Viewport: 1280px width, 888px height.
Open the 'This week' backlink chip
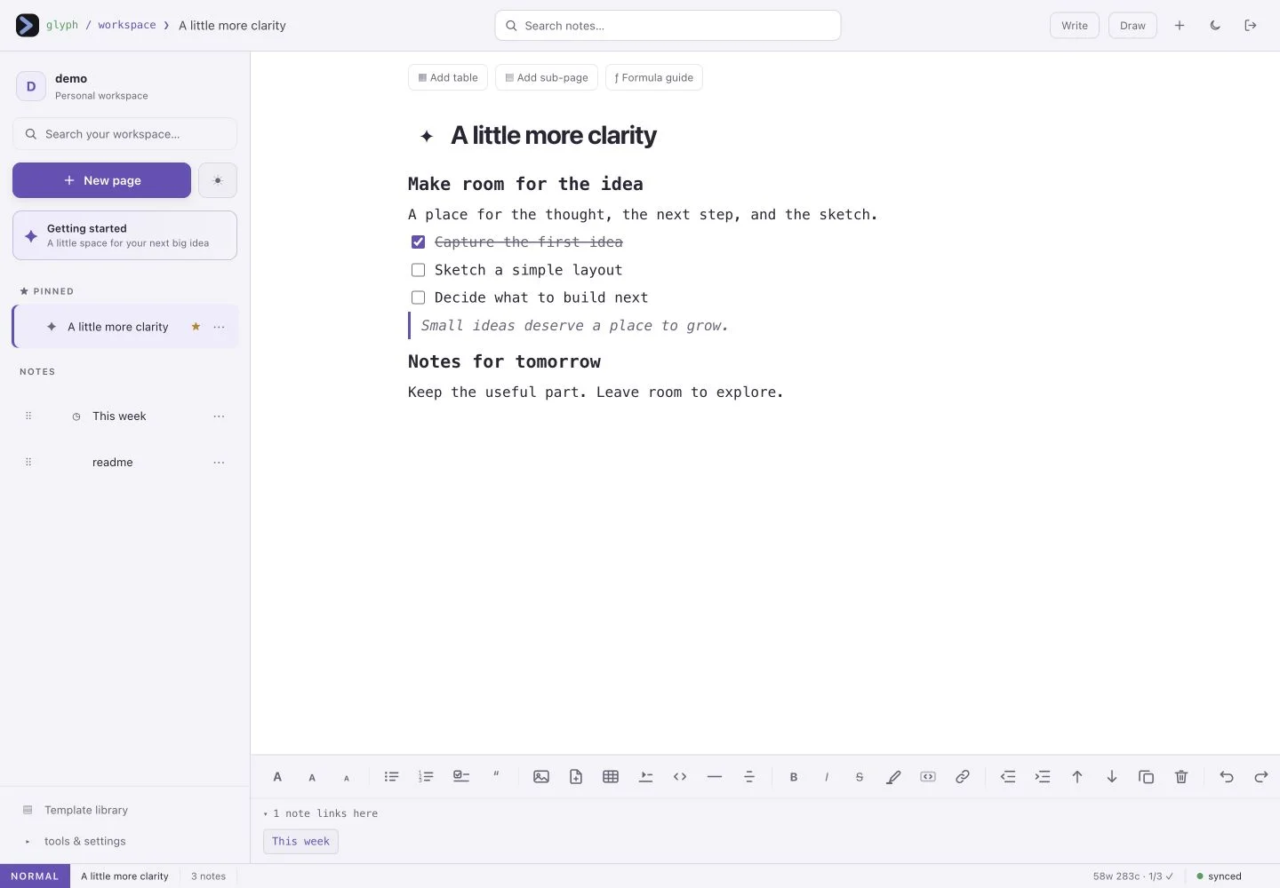[x=300, y=841]
